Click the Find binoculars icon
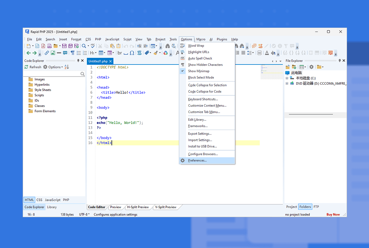This screenshot has width=369, height=248. (167, 46)
